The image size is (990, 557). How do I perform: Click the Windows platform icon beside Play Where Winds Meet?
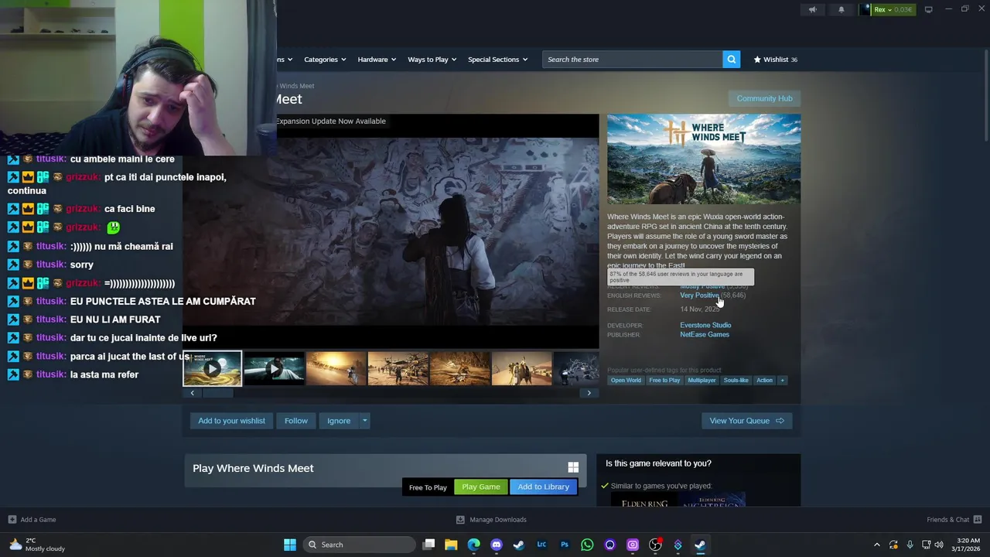573,467
